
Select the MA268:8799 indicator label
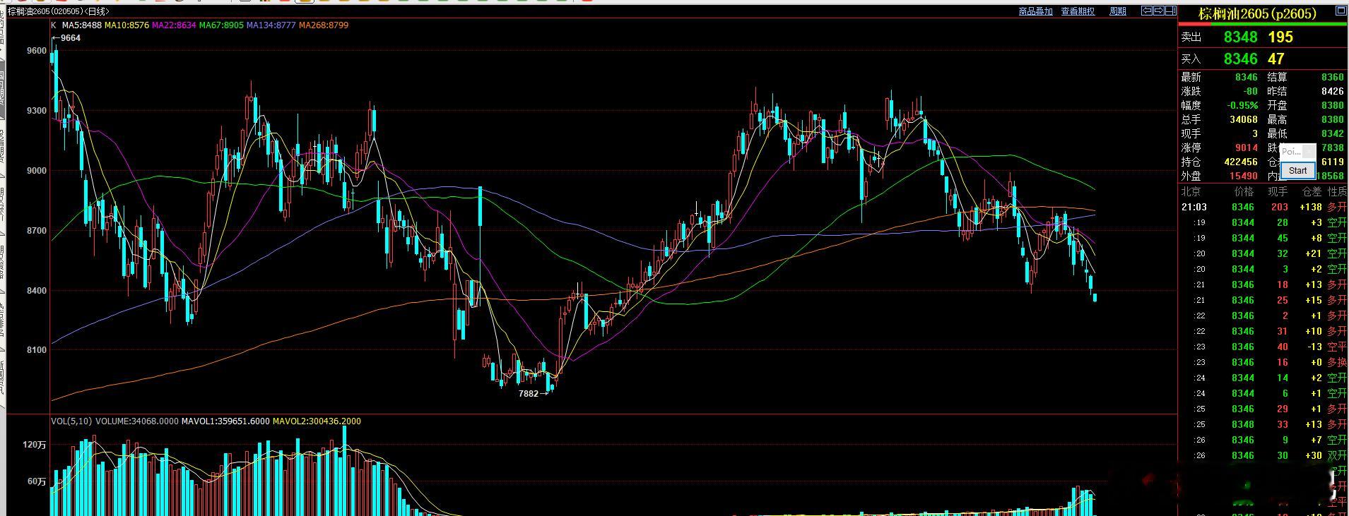(324, 25)
